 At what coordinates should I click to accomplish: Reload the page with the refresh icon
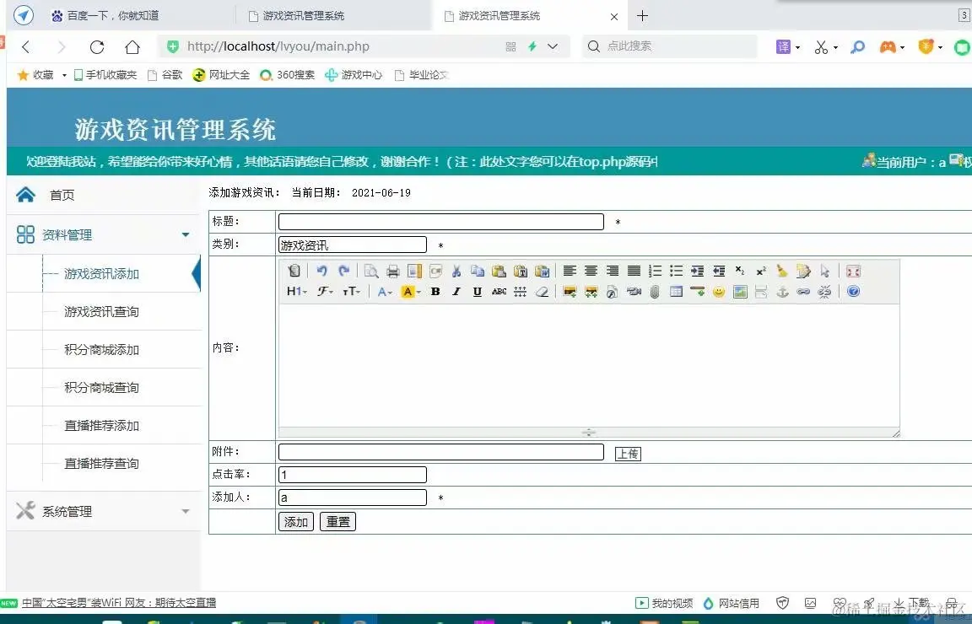(x=97, y=46)
